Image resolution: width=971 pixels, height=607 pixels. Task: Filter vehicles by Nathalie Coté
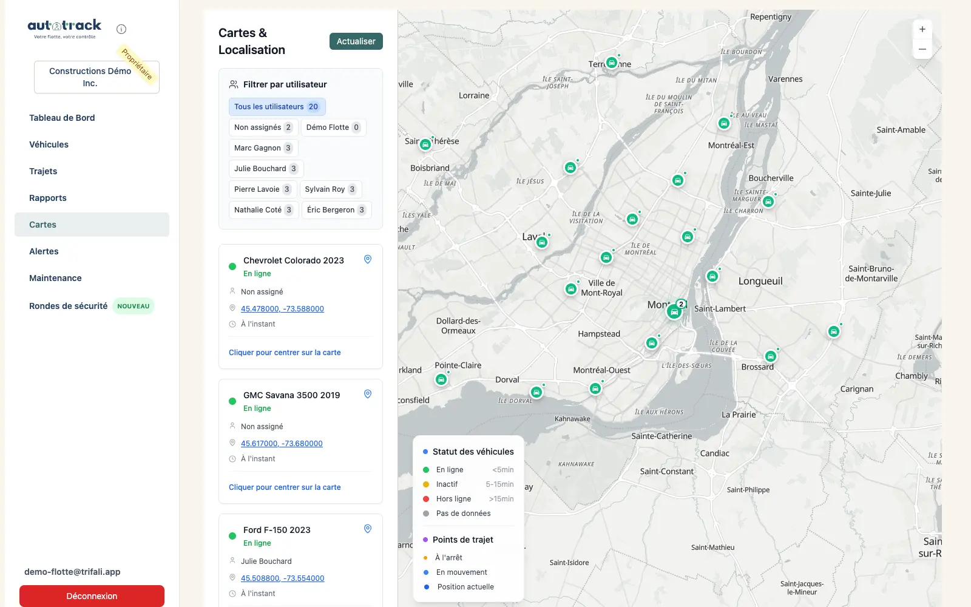pos(263,210)
